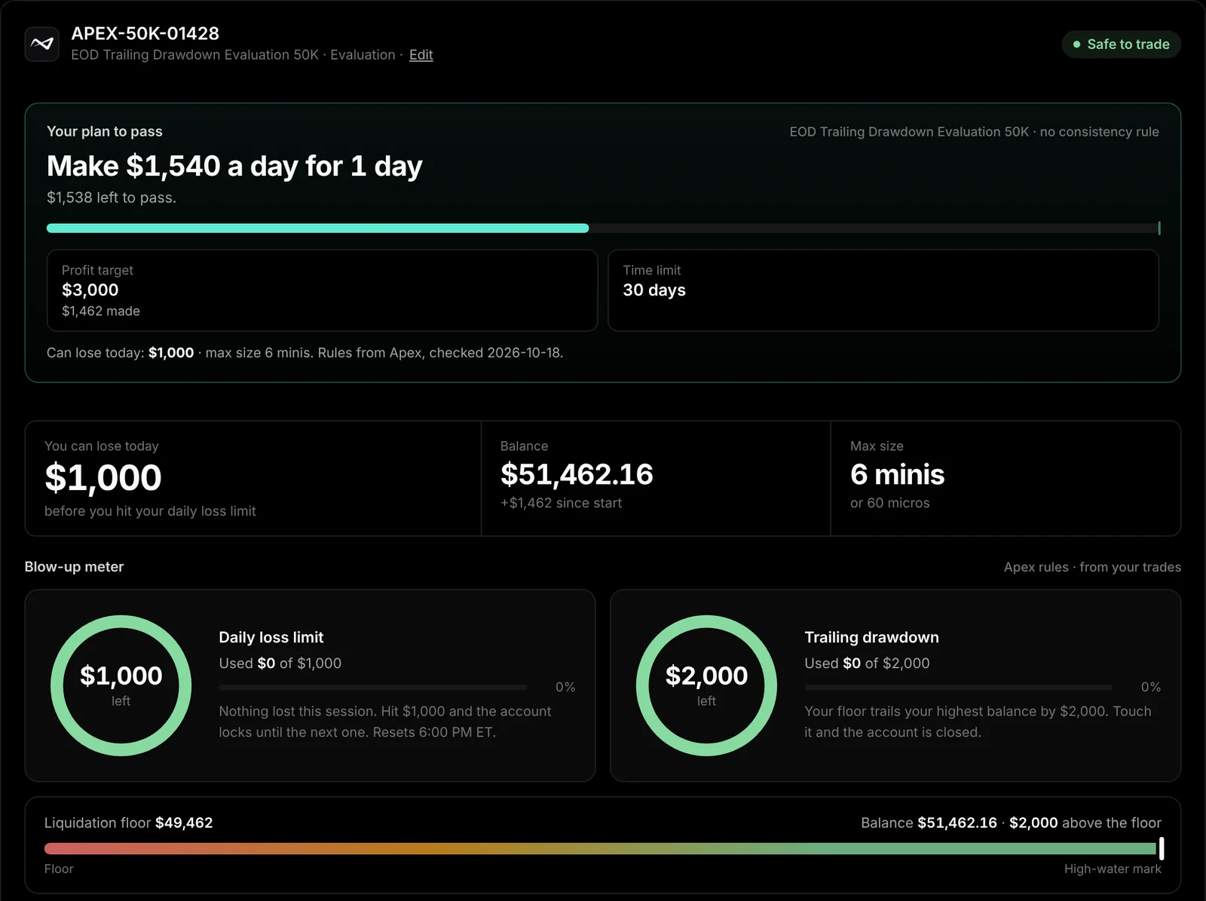Click the profit progress bar in the plan panel
The width and height of the screenshot is (1206, 901).
point(603,228)
